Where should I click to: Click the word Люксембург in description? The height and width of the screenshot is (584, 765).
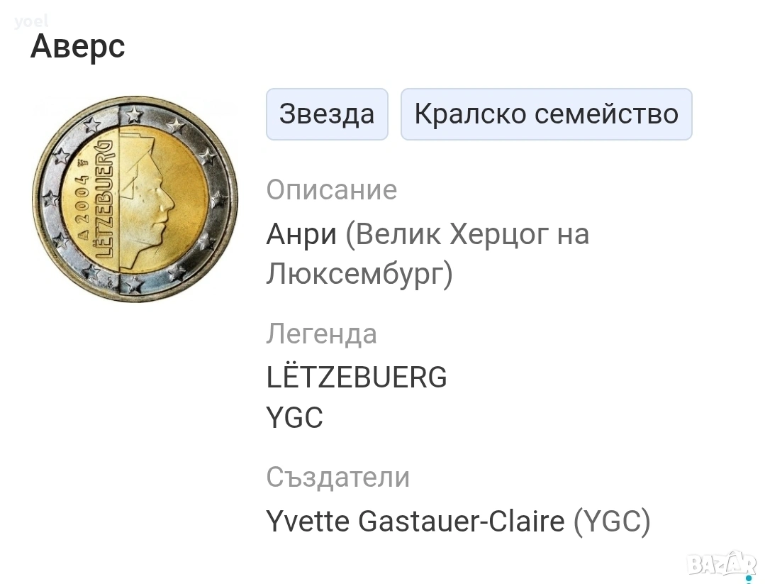click(x=354, y=275)
